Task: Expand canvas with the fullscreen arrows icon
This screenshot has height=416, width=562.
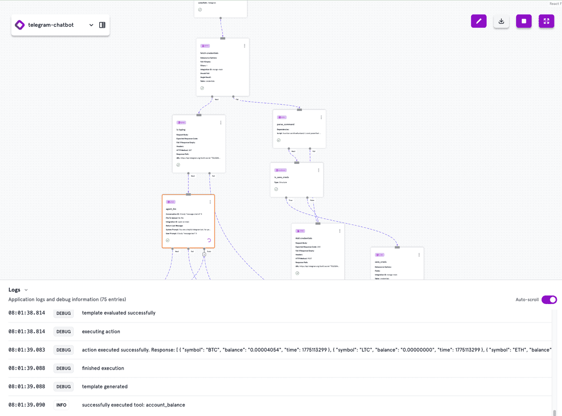Action: (546, 21)
